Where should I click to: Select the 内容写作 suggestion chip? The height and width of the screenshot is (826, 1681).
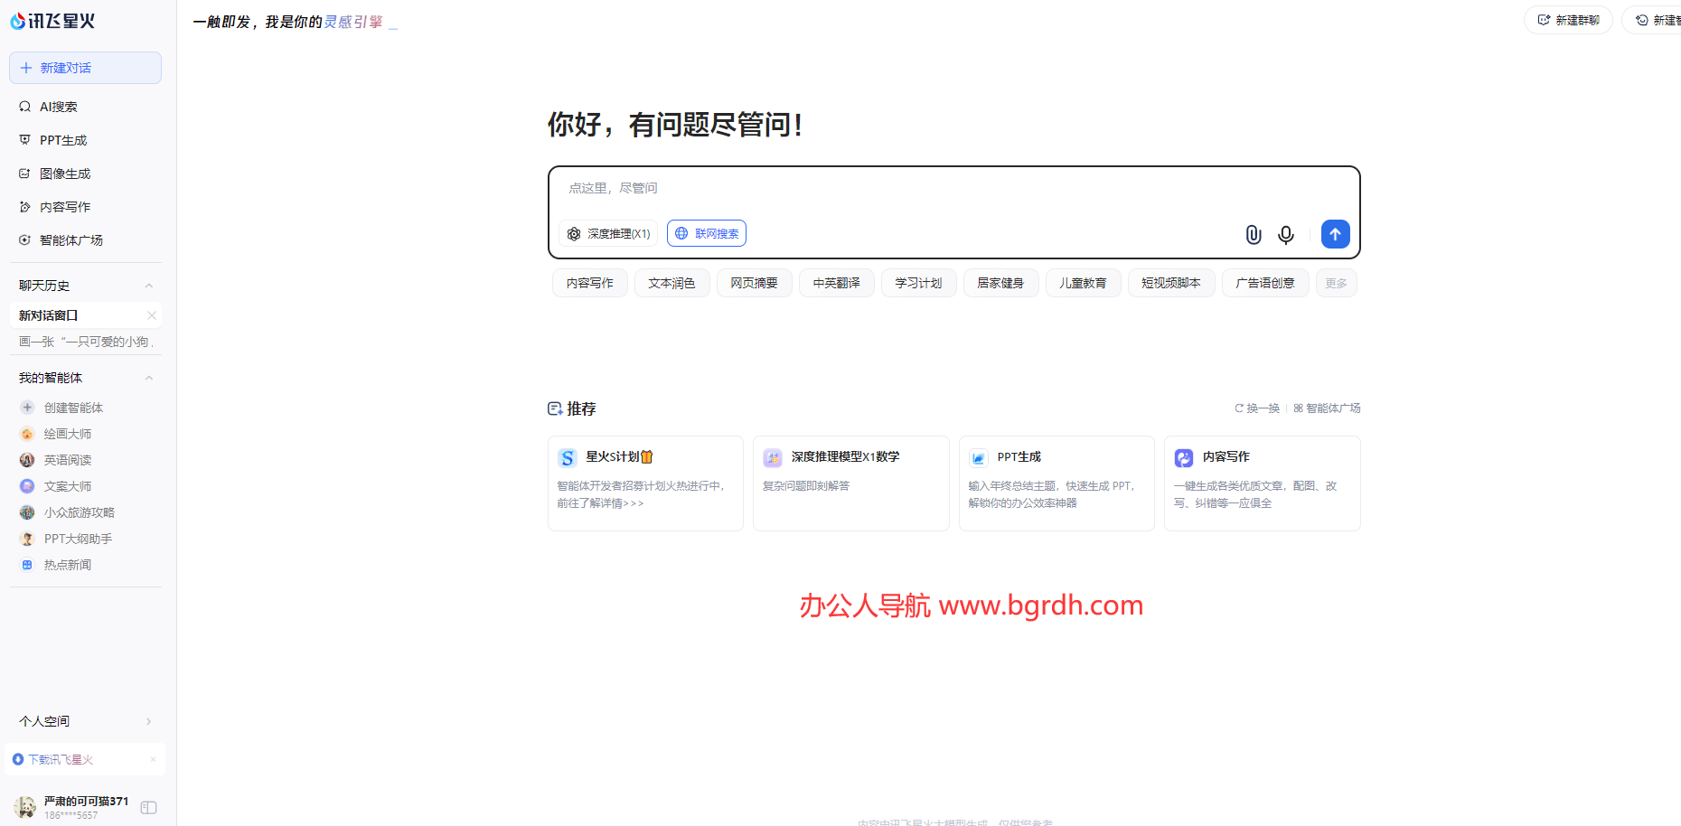[590, 283]
